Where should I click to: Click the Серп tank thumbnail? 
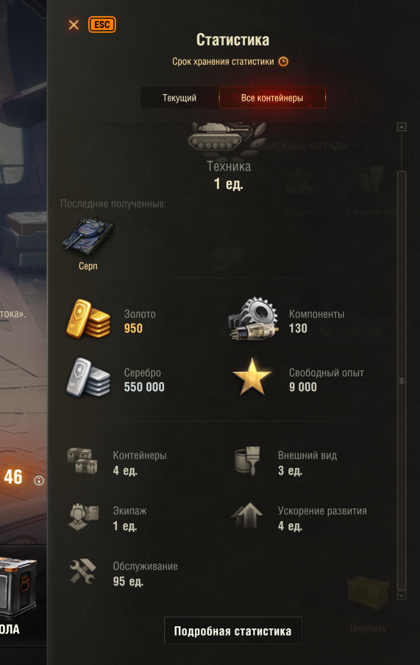pyautogui.click(x=88, y=236)
